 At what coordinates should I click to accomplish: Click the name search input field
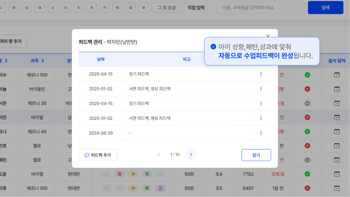(260, 7)
